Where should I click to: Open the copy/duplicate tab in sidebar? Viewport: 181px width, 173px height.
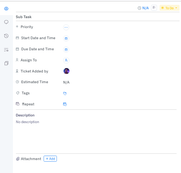(x=6, y=63)
